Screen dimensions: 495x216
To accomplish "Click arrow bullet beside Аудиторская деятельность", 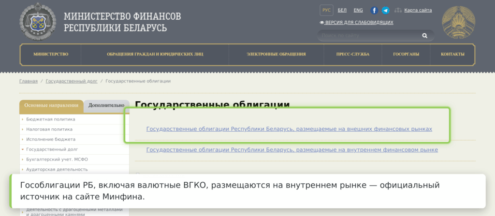I will click(x=22, y=170).
